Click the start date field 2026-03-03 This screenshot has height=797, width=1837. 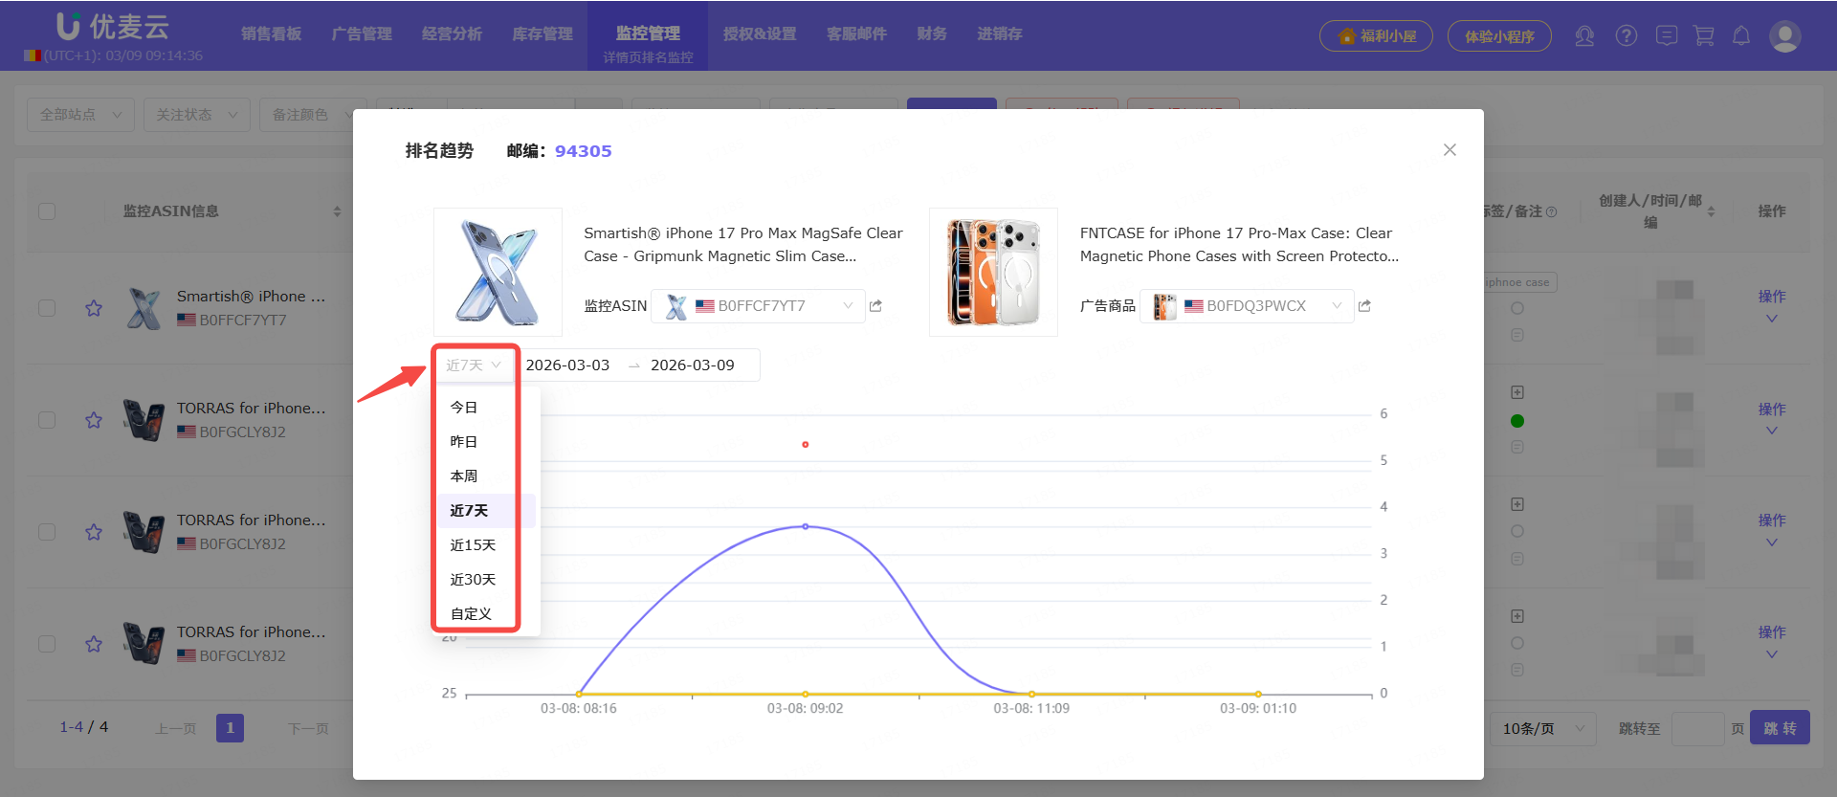point(567,365)
